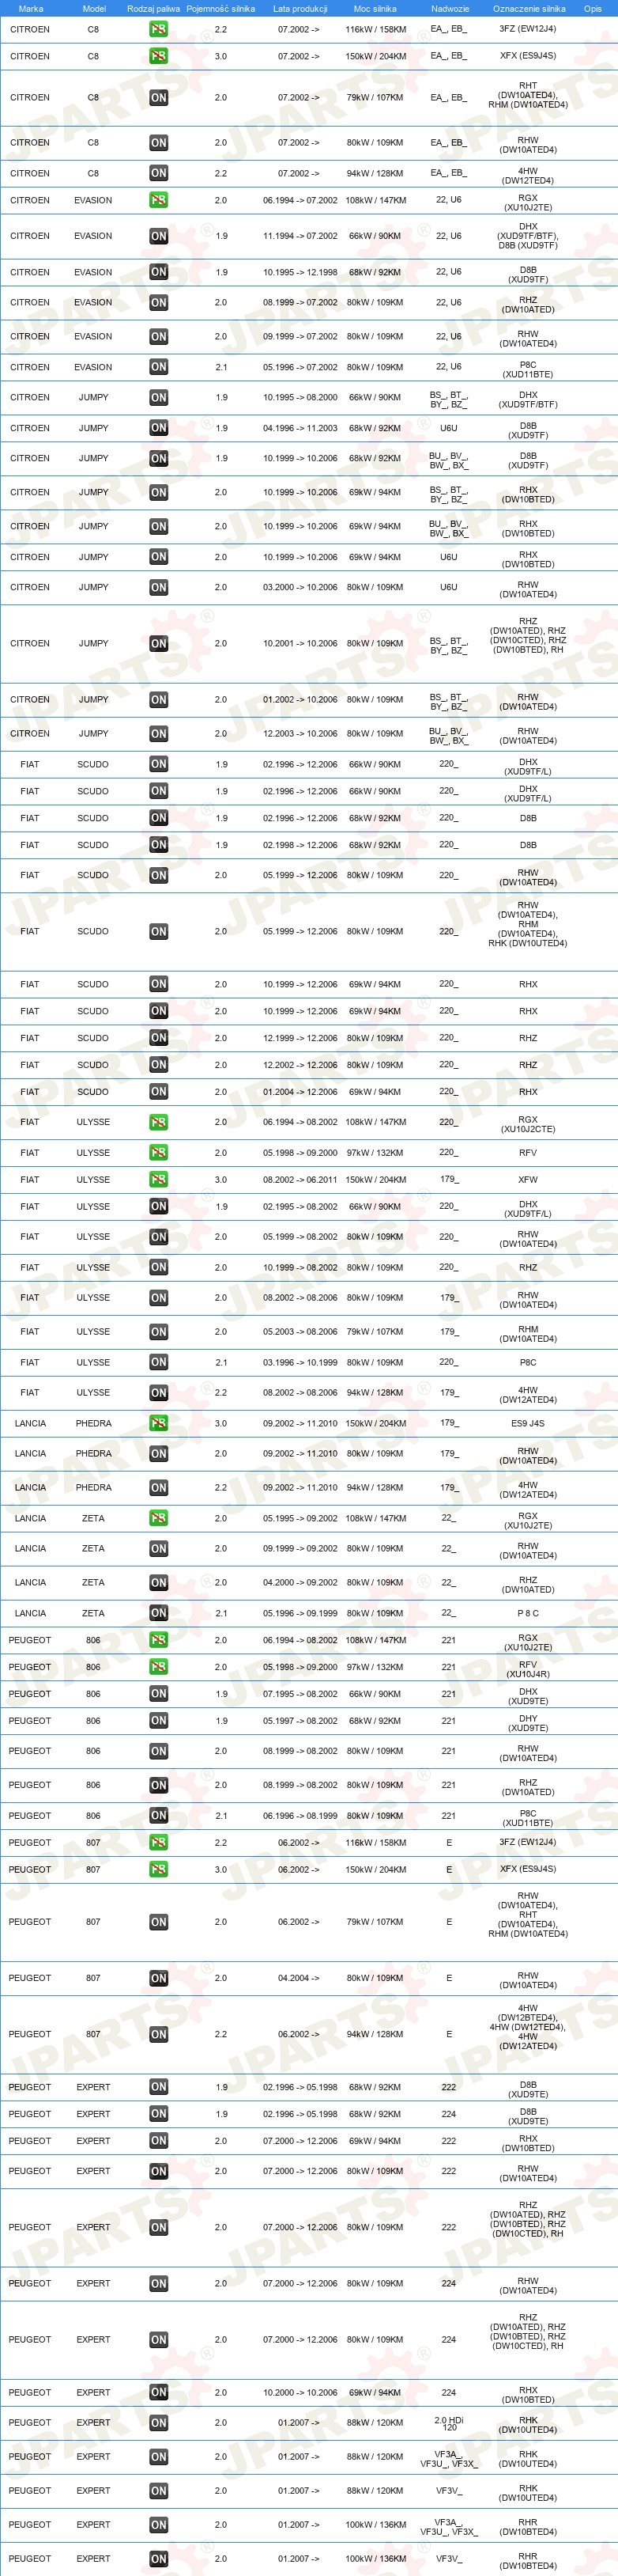Select diesel icon in Peugeot 807 04.2004 row
This screenshot has width=618, height=2576.
[158, 1978]
